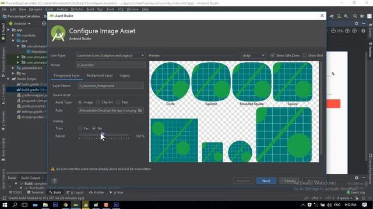Set Trim to Yes
Screen dimensions: 373x209
(x=80, y=128)
